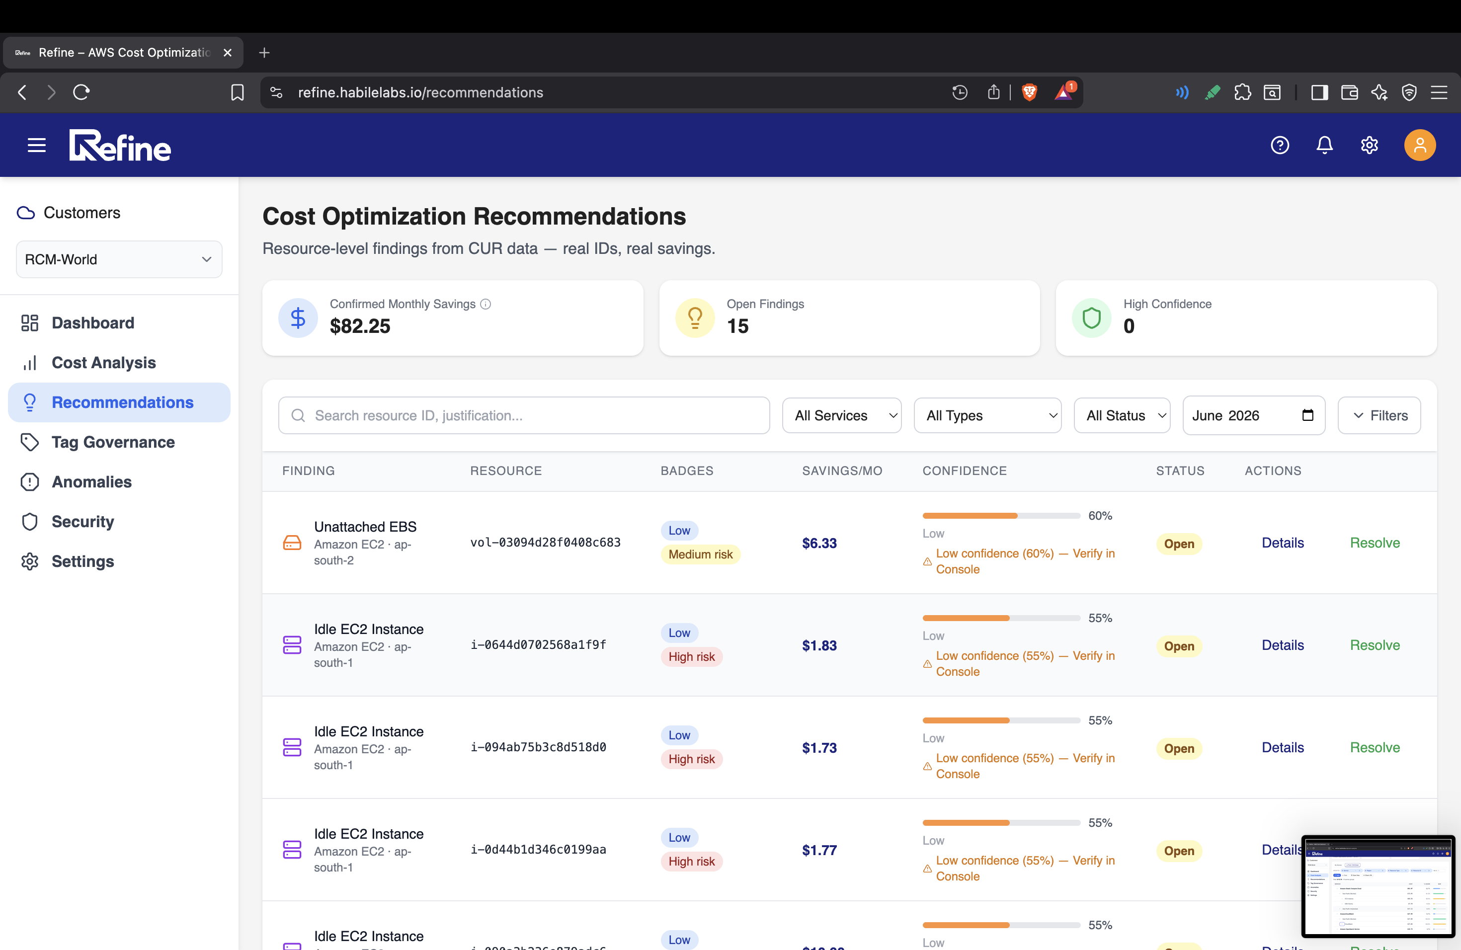Open Settings in sidebar
The height and width of the screenshot is (950, 1461).
click(x=119, y=561)
